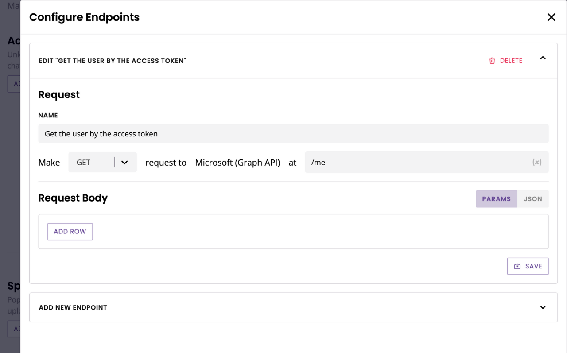This screenshot has height=353, width=567.
Task: Click the ADD ROW button
Action: (70, 231)
